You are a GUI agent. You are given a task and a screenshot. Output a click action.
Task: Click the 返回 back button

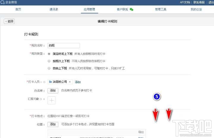(x=9, y=21)
